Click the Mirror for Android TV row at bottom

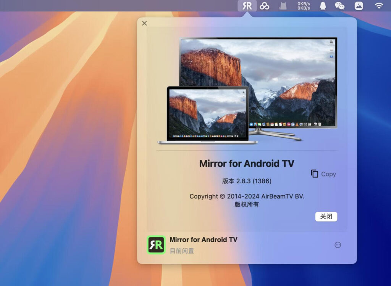pos(203,240)
